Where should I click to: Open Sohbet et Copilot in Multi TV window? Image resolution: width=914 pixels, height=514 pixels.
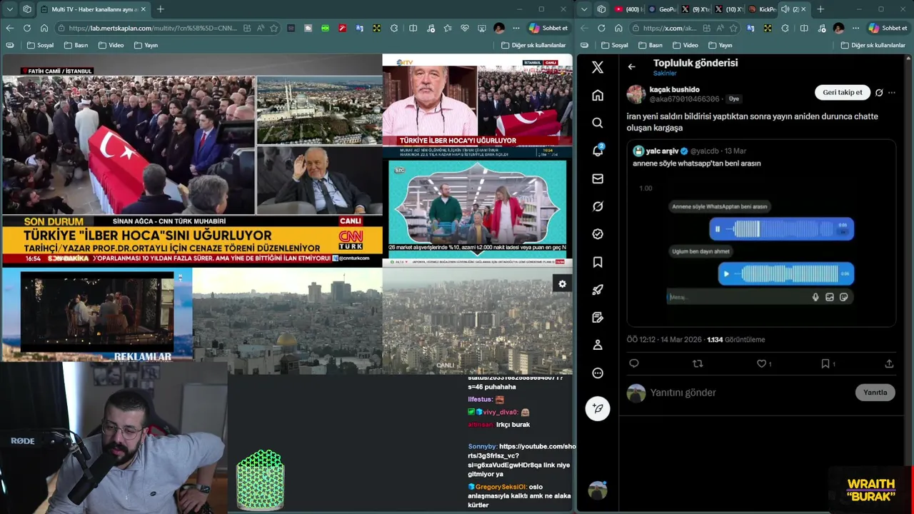click(x=548, y=28)
